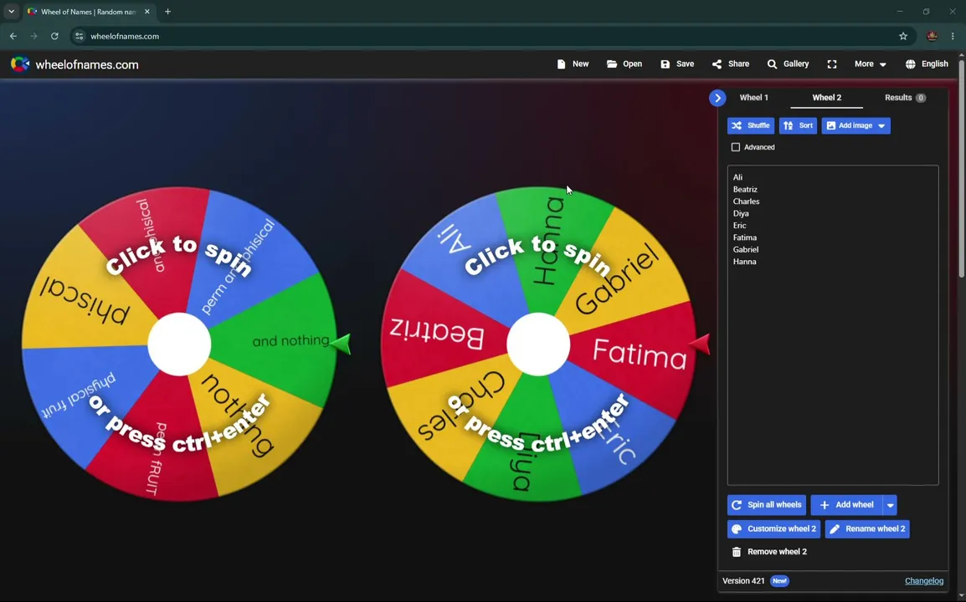Click the white center of right wheel

tap(538, 344)
